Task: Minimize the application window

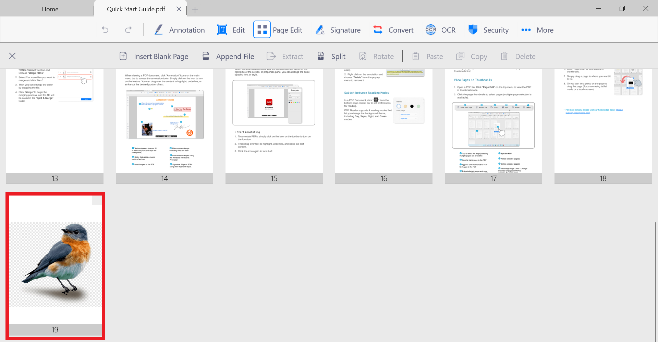Action: (599, 9)
